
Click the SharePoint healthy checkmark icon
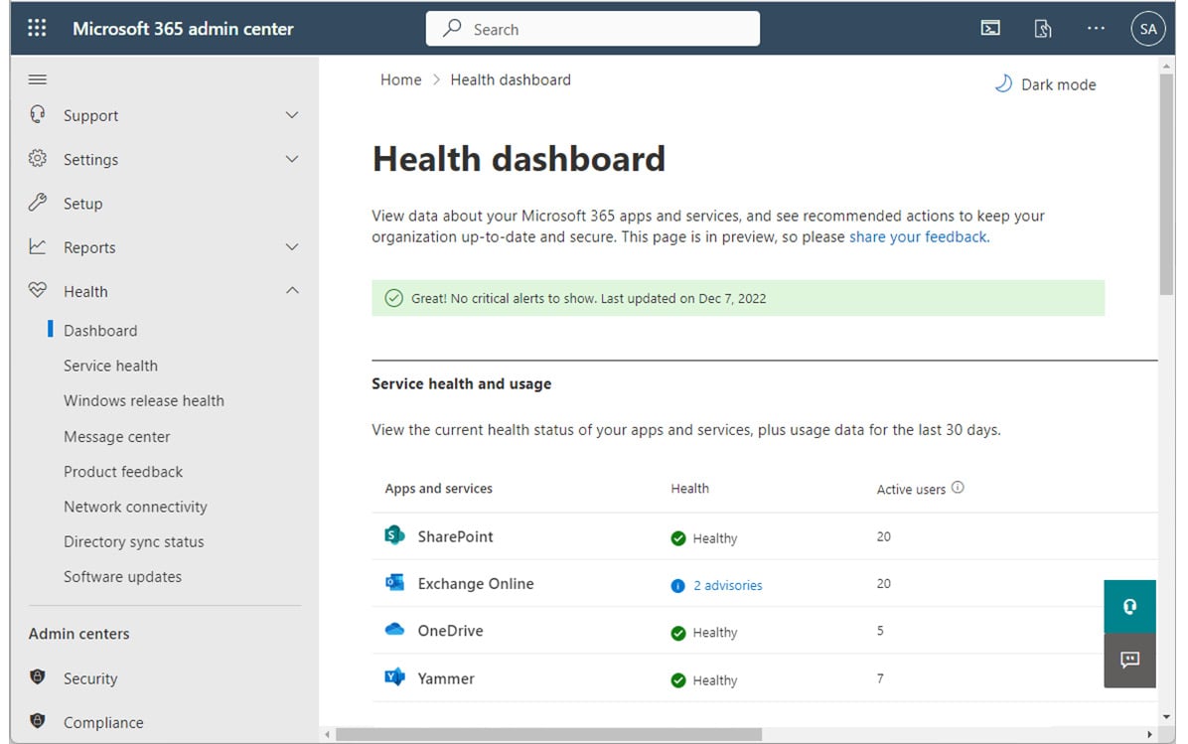click(x=678, y=538)
